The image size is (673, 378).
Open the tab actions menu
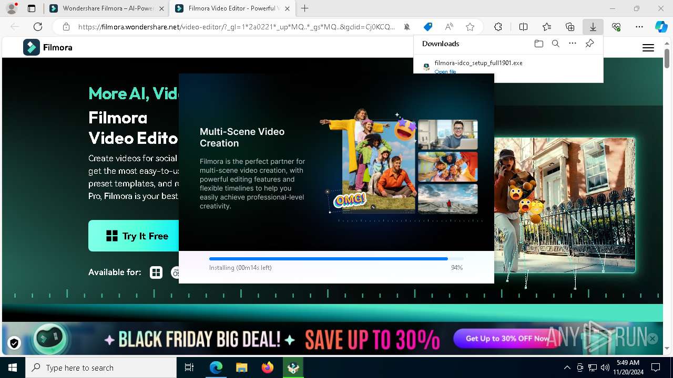(32, 8)
